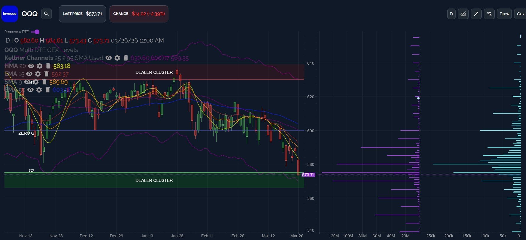Click the Nov 13 date label
Screen dimensions: 526x240
pos(26,236)
